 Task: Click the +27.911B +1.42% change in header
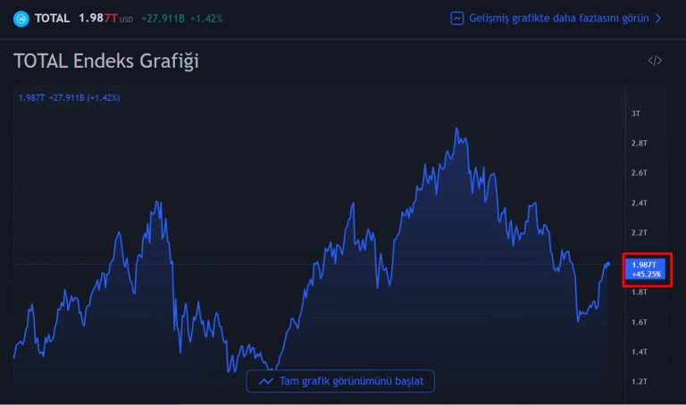click(182, 18)
